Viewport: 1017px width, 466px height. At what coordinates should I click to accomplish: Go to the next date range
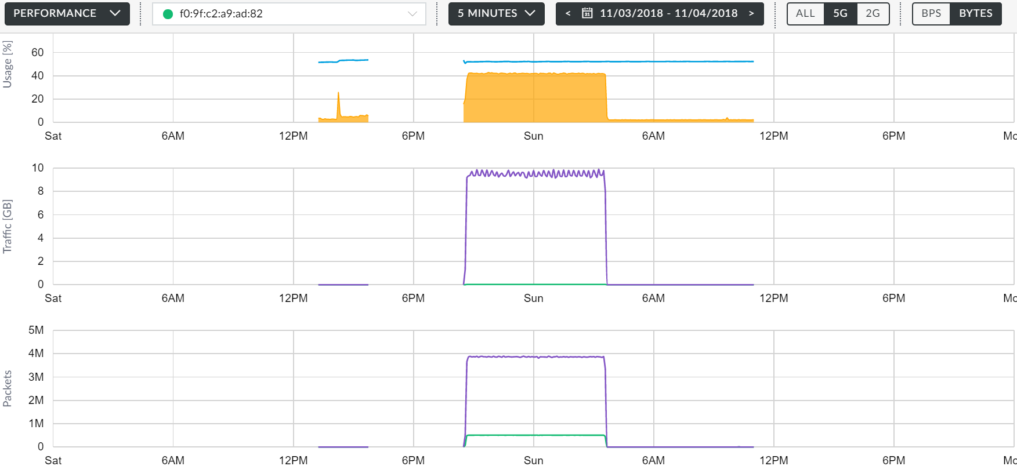pos(751,13)
